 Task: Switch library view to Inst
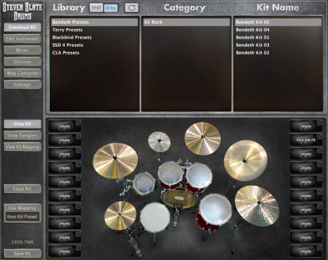click(x=96, y=8)
